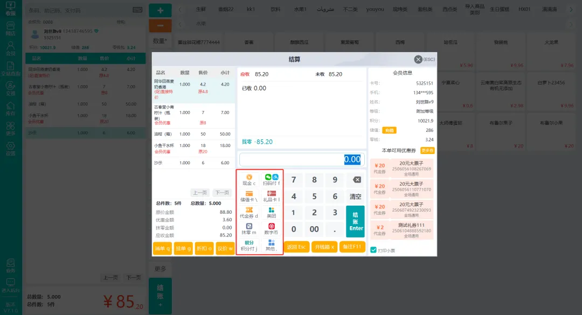Open 设置 settings sidebar icon
Viewport: 582px width, 315px height.
11,149
